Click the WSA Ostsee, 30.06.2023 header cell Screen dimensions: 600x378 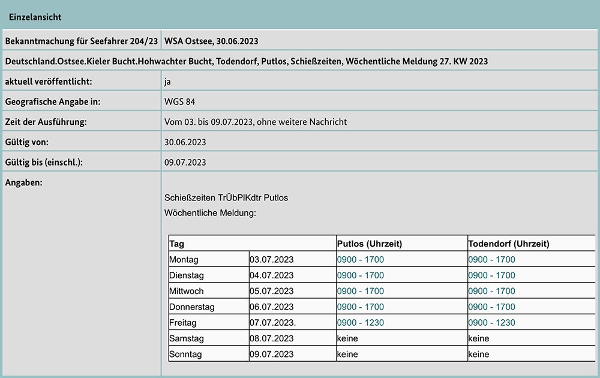coord(211,41)
